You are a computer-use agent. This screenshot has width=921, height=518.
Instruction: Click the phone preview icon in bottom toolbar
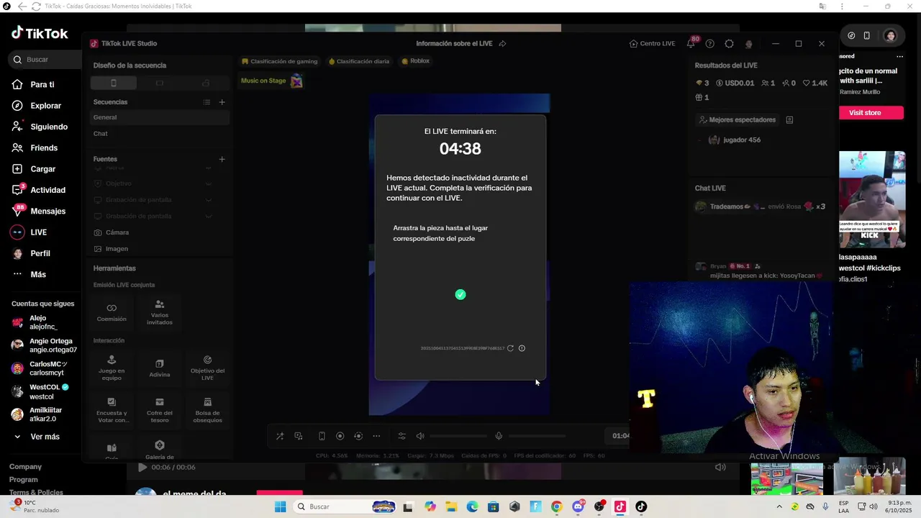tap(322, 436)
